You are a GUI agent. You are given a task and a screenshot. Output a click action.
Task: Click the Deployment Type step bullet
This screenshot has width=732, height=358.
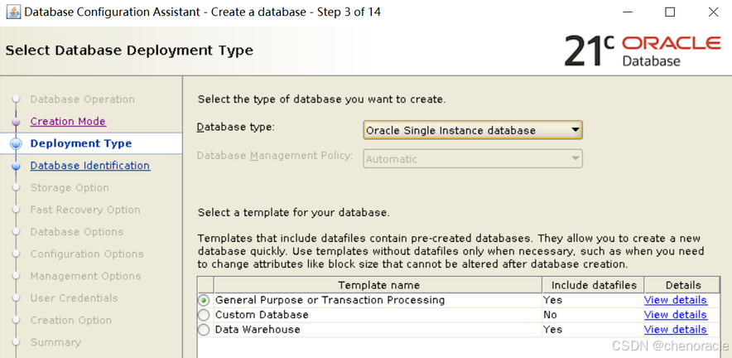(x=17, y=143)
